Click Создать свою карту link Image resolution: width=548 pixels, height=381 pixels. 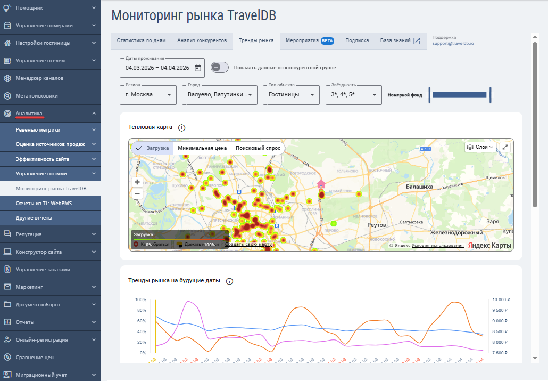click(x=248, y=244)
